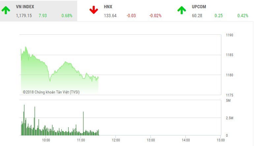
Task: Click the -0.02% HNX change
Action: (x=155, y=16)
